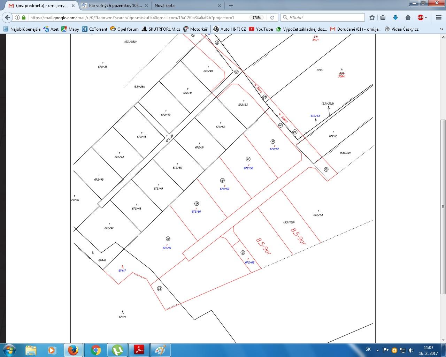Open the Firefox hamburger menu

click(439, 17)
